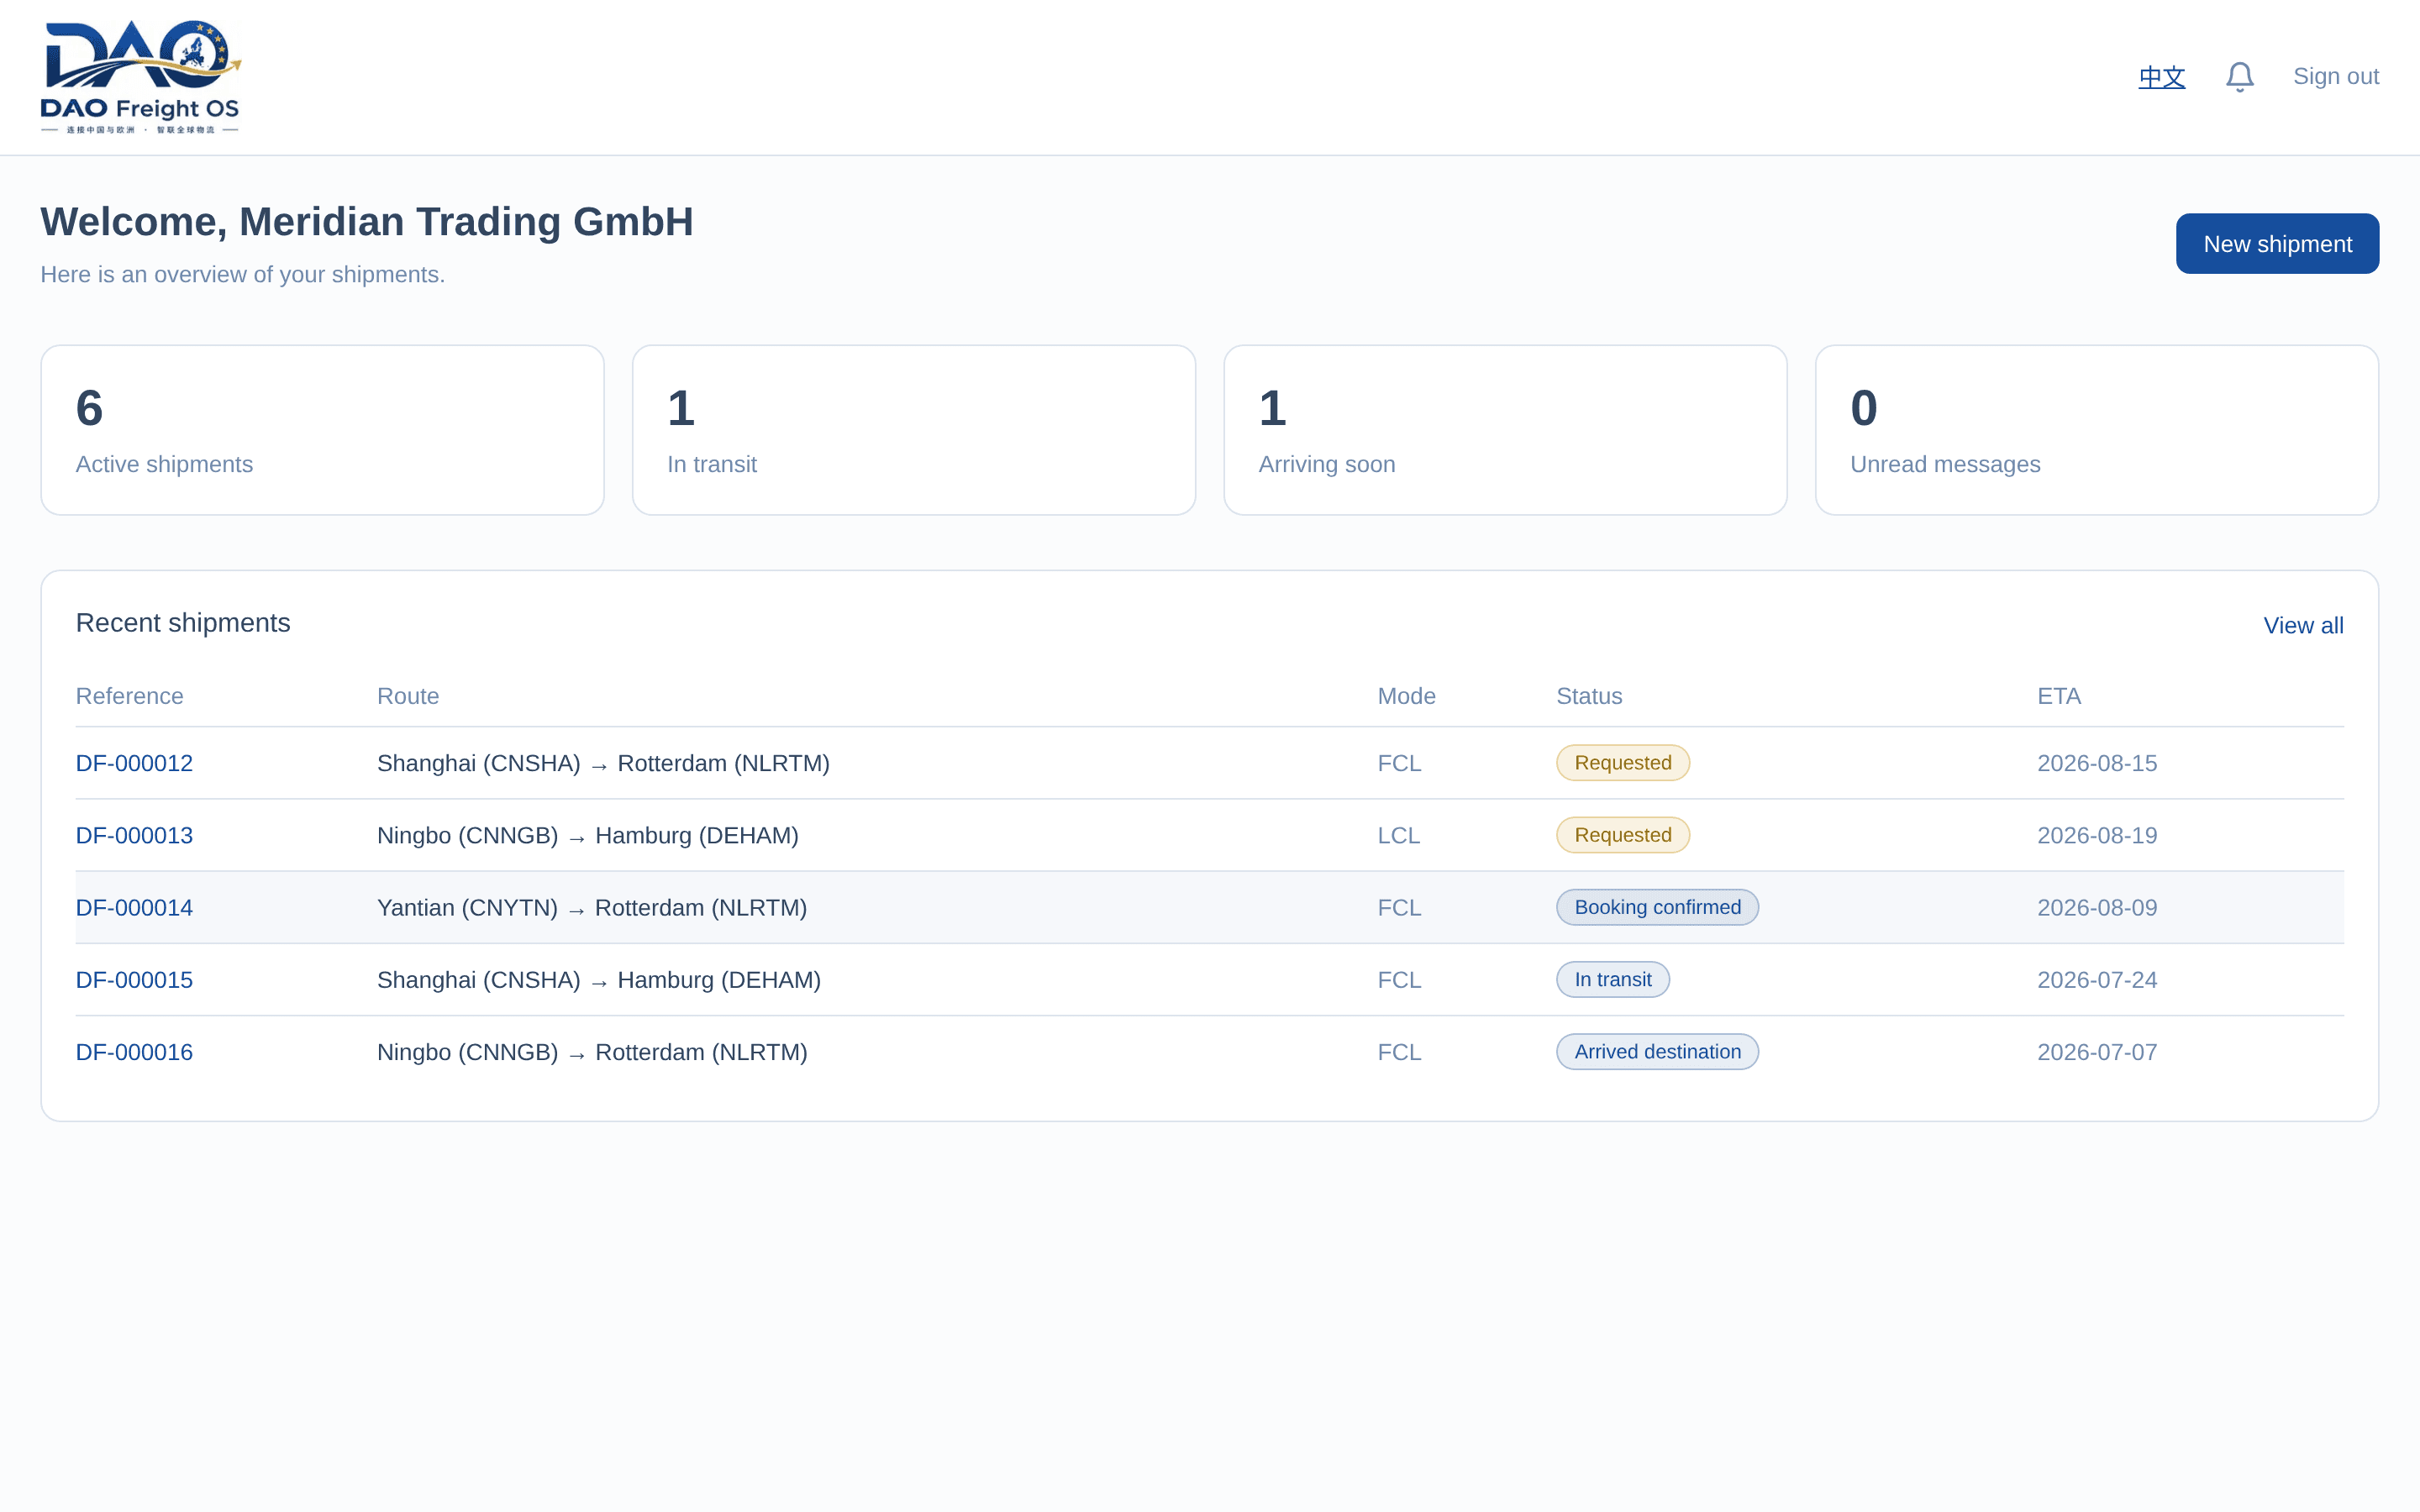Click the shipments overview subtitle
This screenshot has height=1512, width=2420.
[242, 274]
